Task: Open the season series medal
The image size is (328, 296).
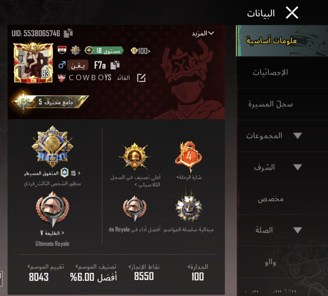Action: [189, 209]
